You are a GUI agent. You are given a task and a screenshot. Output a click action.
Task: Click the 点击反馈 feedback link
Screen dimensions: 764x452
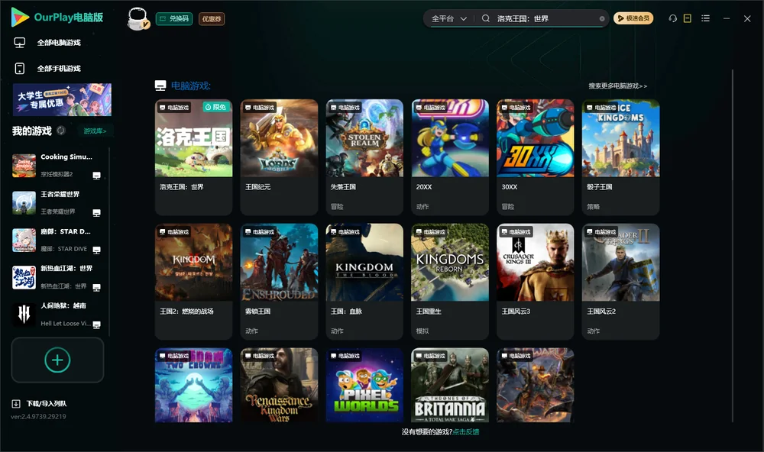click(466, 431)
